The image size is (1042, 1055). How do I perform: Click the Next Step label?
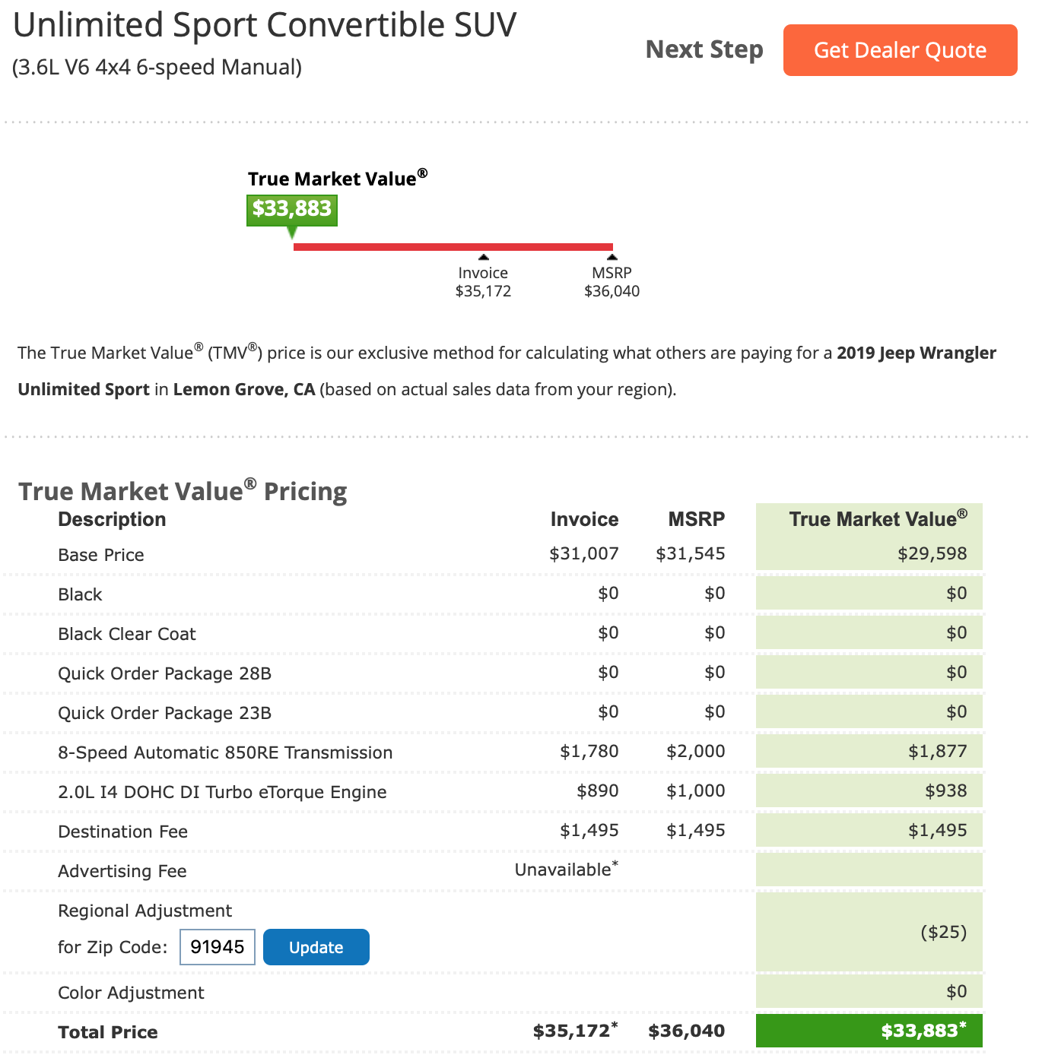coord(704,49)
